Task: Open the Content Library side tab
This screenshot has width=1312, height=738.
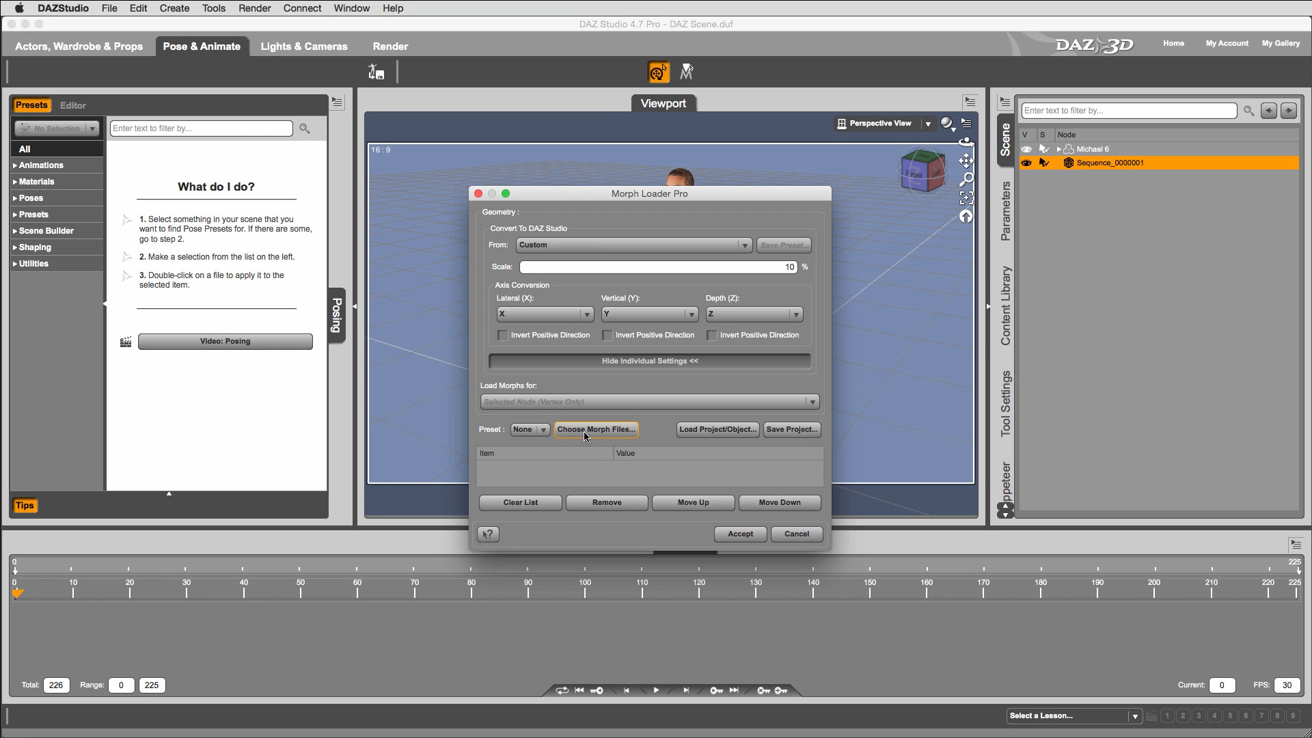Action: [x=1005, y=305]
